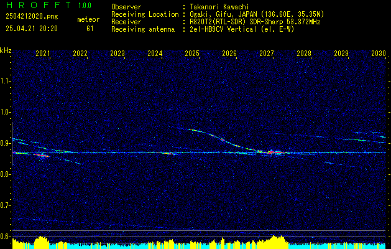The width and height of the screenshot is (391, 249).
Task: Click the HROFFT title text
Action: click(39, 5)
